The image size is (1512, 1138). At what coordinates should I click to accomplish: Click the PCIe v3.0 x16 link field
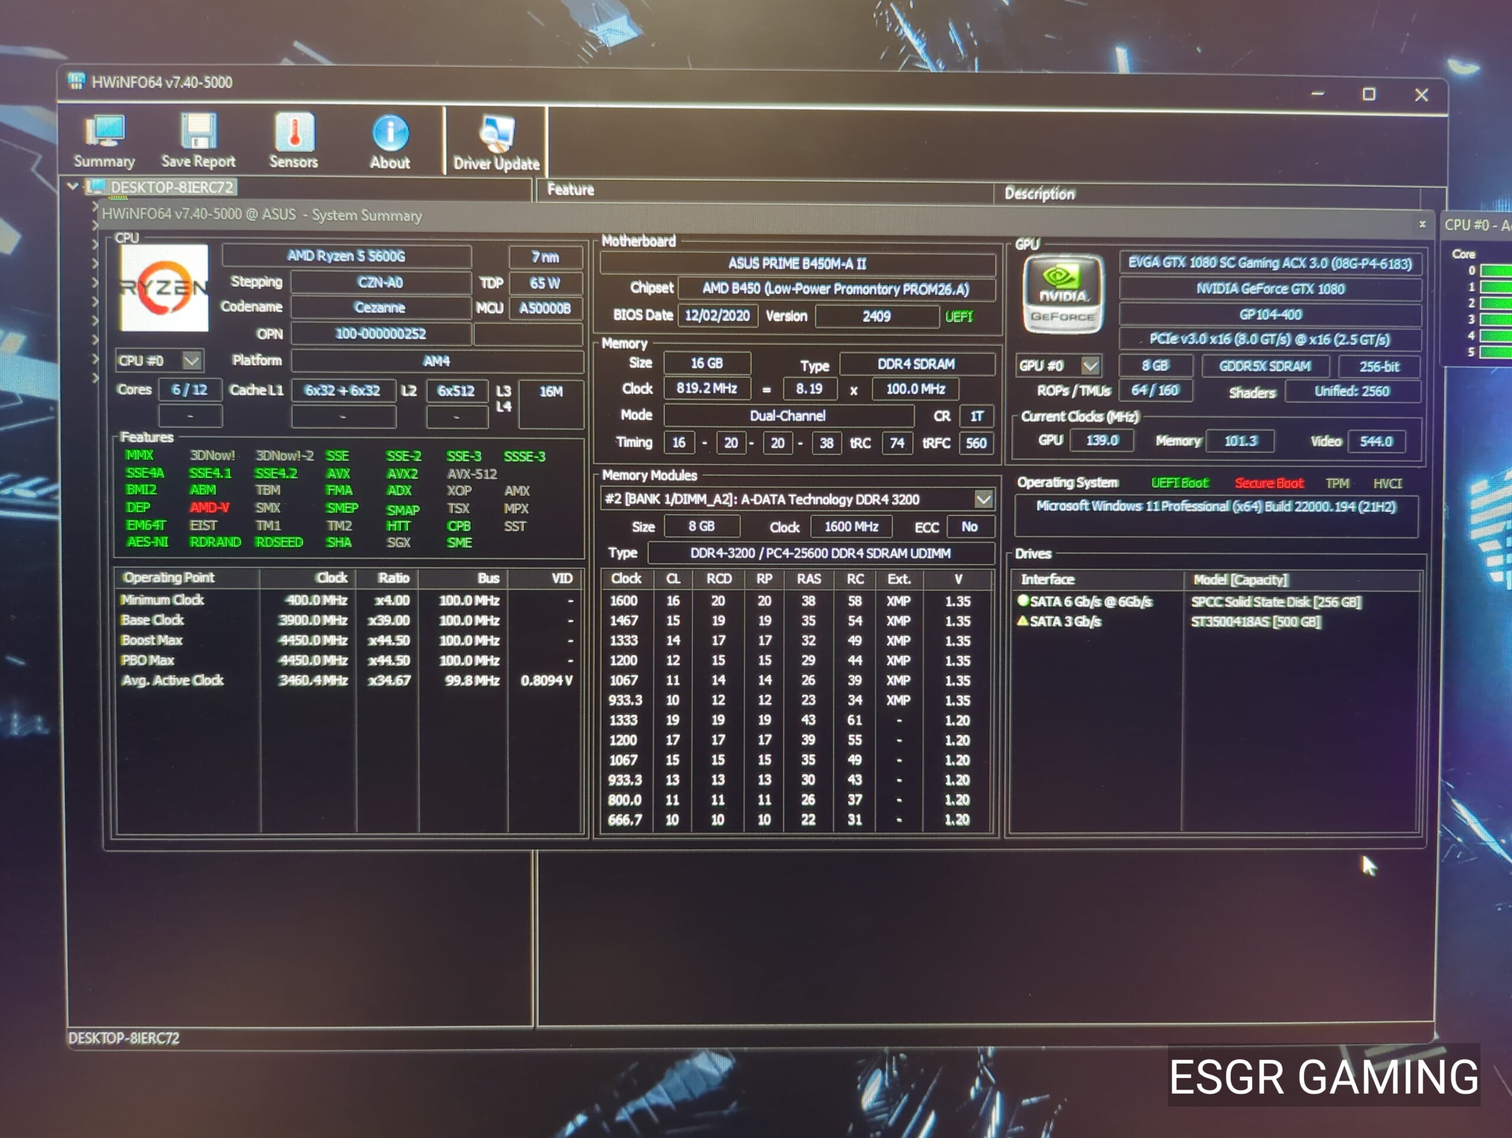click(x=1270, y=339)
